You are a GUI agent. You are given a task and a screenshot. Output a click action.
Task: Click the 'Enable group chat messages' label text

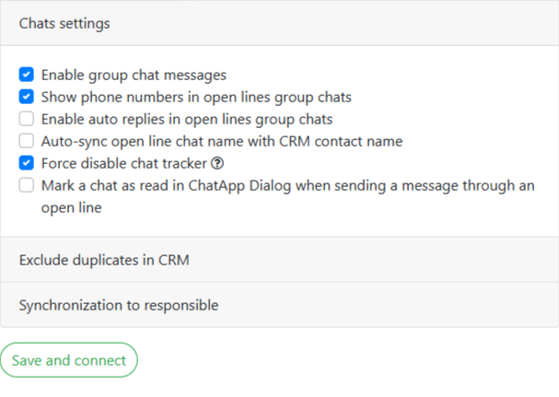[x=134, y=75]
